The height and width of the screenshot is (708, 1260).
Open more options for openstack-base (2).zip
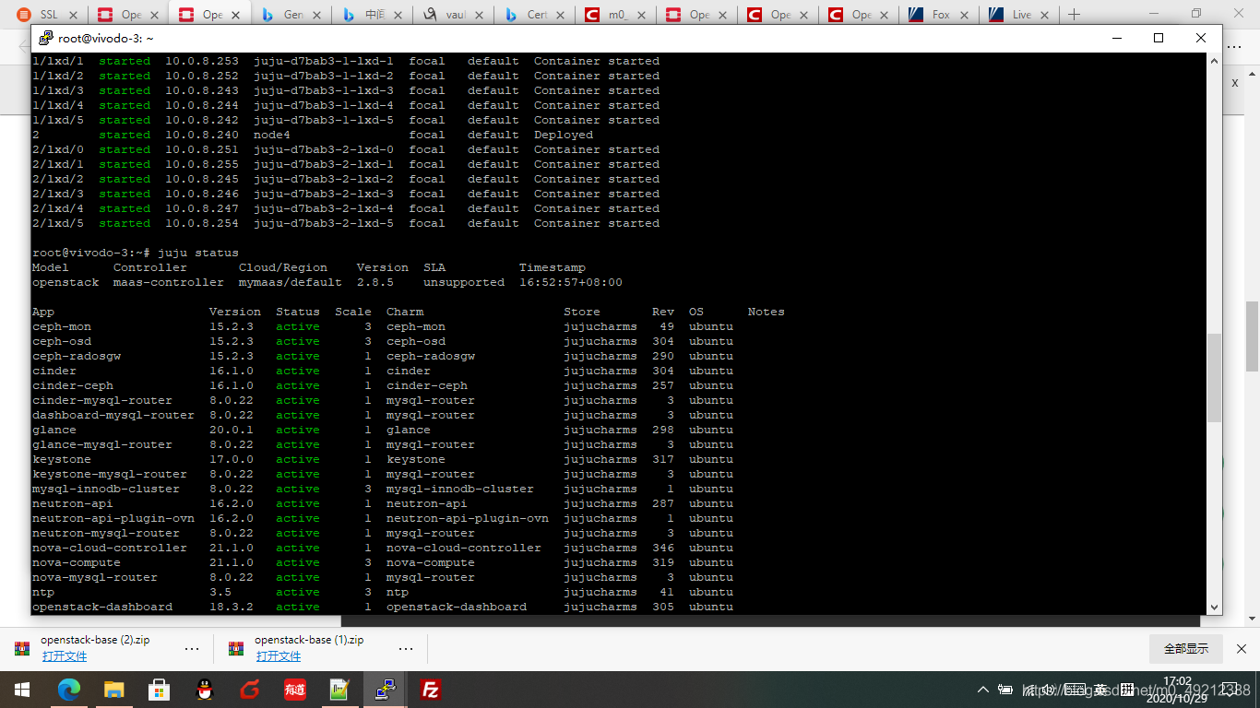click(x=192, y=648)
